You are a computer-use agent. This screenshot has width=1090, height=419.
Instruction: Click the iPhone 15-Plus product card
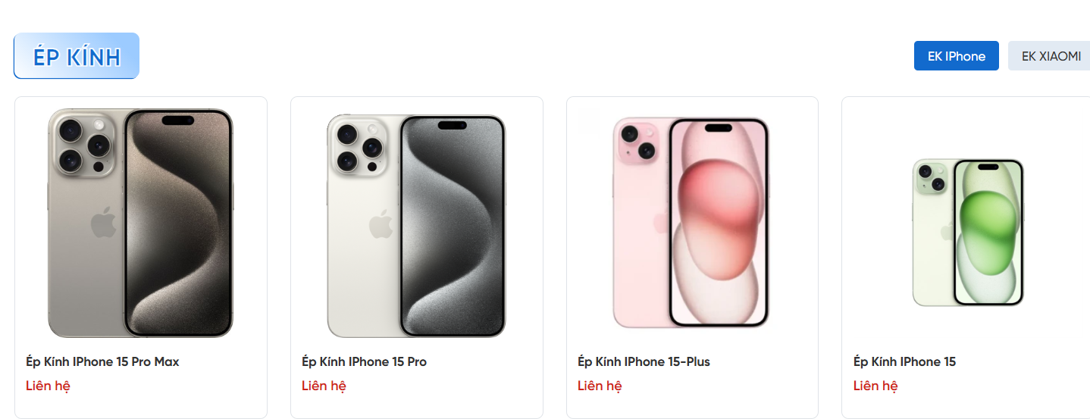(692, 258)
